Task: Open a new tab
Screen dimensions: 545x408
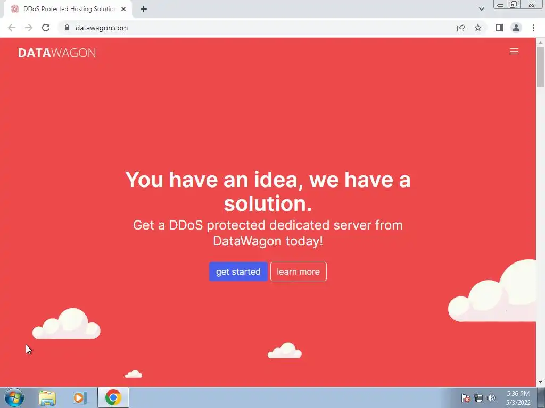Action: coord(144,9)
